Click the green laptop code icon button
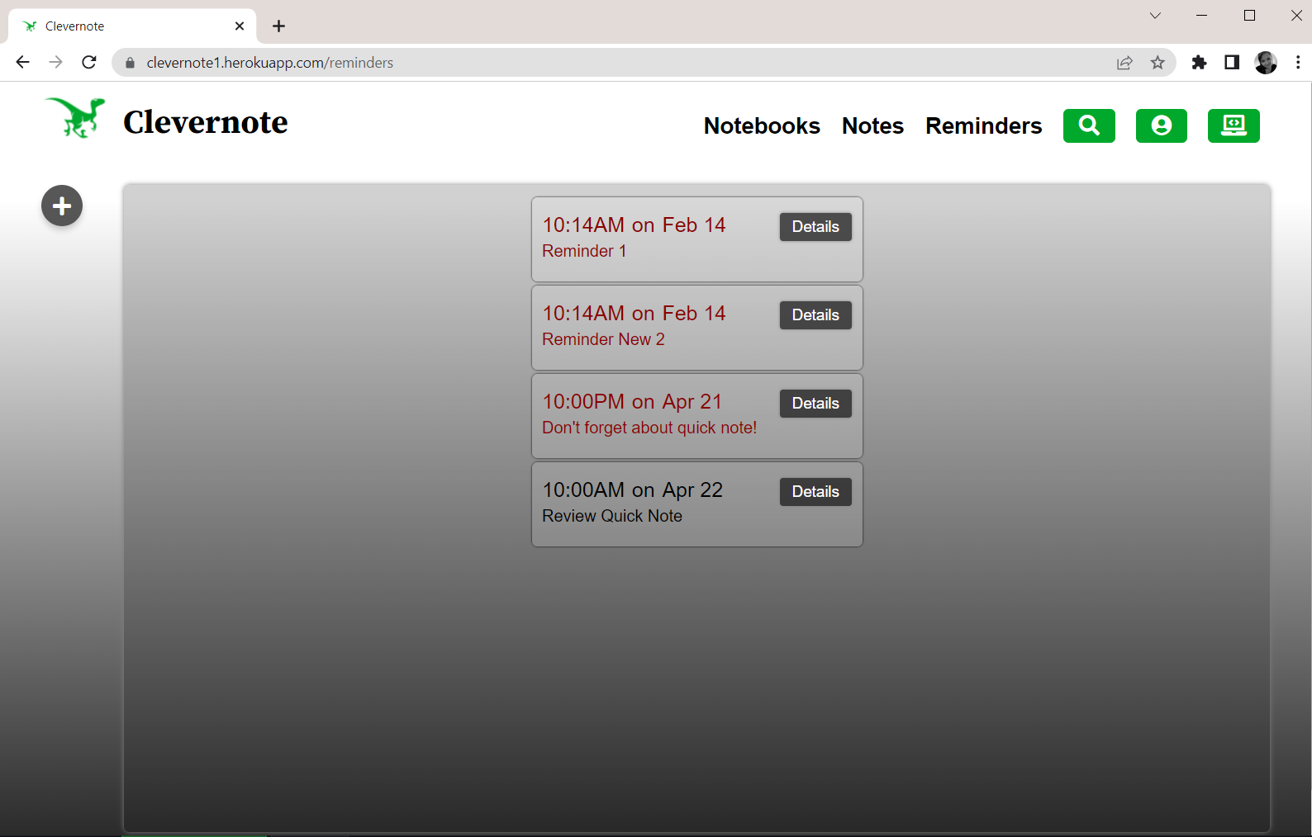Viewport: 1312px width, 837px height. 1234,125
